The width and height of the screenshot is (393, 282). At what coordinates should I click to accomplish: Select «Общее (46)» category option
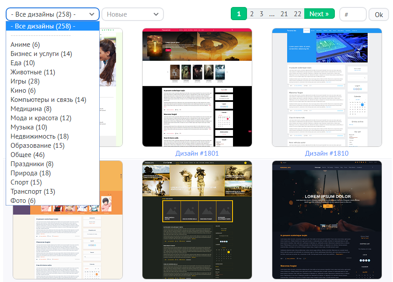[x=28, y=155]
